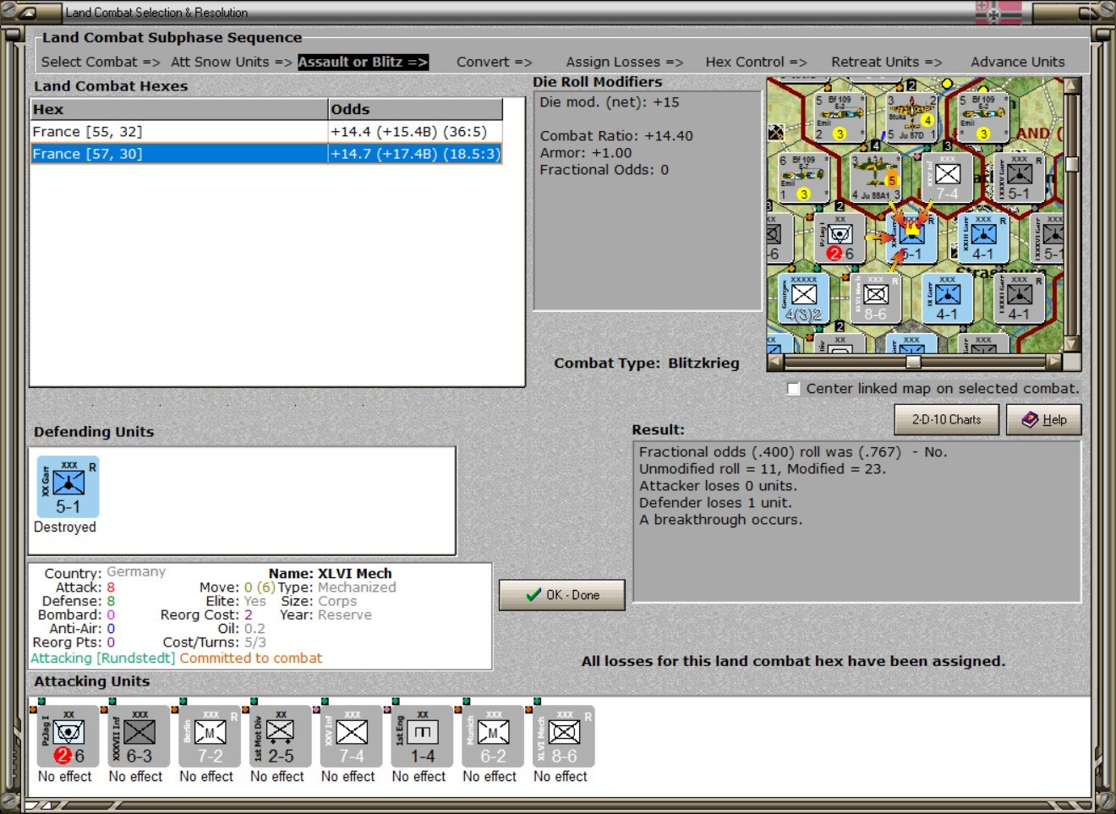Click the 'Combat Type: Blitzkrieg' label
The width and height of the screenshot is (1116, 814).
click(647, 363)
